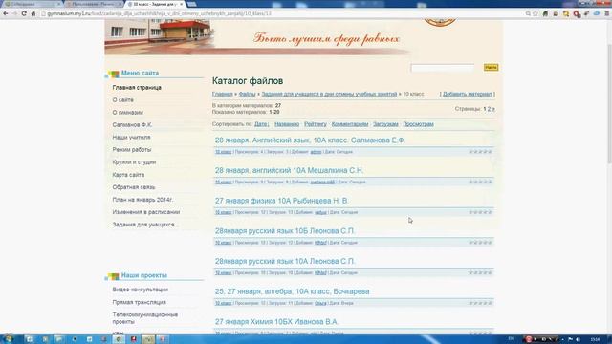The width and height of the screenshot is (612, 344).
Task: Sort materials by 'Рейтингу'
Action: point(316,124)
